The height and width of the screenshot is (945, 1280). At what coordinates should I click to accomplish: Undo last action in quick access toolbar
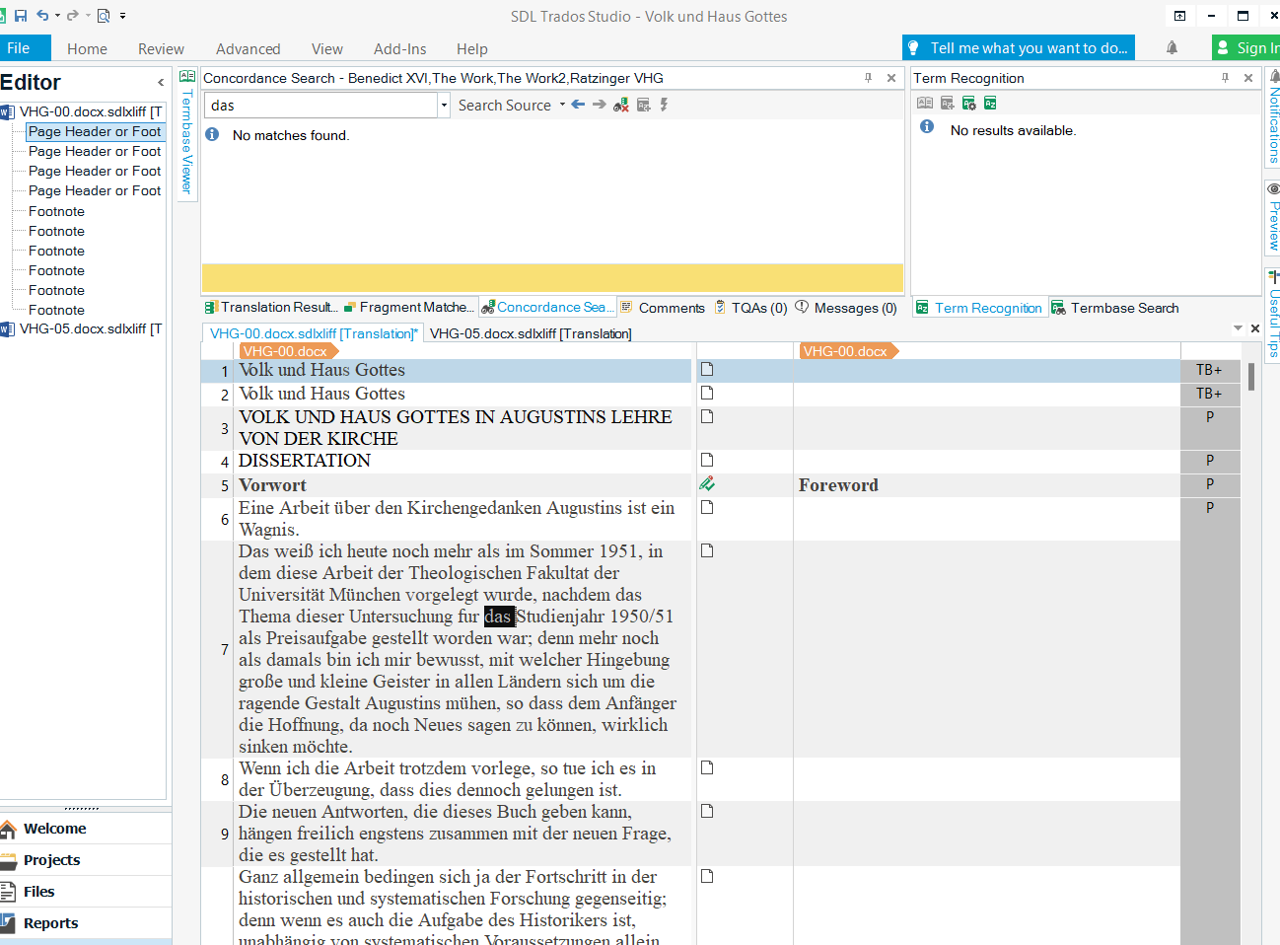(42, 16)
